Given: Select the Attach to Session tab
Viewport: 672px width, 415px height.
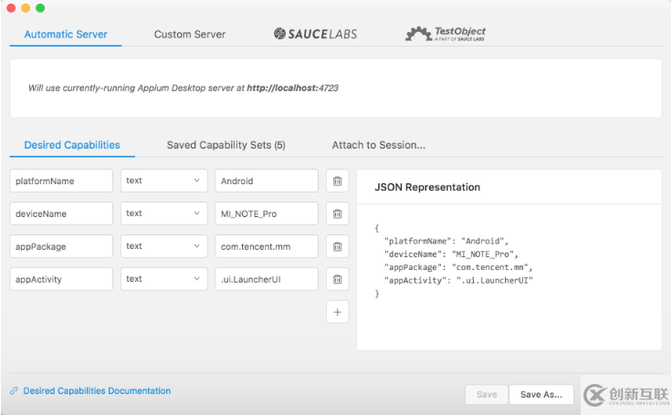Looking at the screenshot, I should click(x=378, y=145).
